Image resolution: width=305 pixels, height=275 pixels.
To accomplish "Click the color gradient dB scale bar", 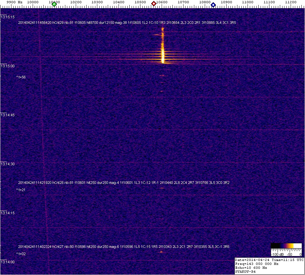I will (x=286, y=246).
